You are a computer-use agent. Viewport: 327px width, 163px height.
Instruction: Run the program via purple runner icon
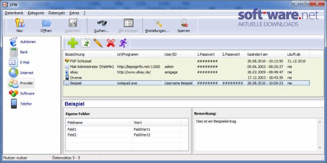pyautogui.click(x=123, y=43)
